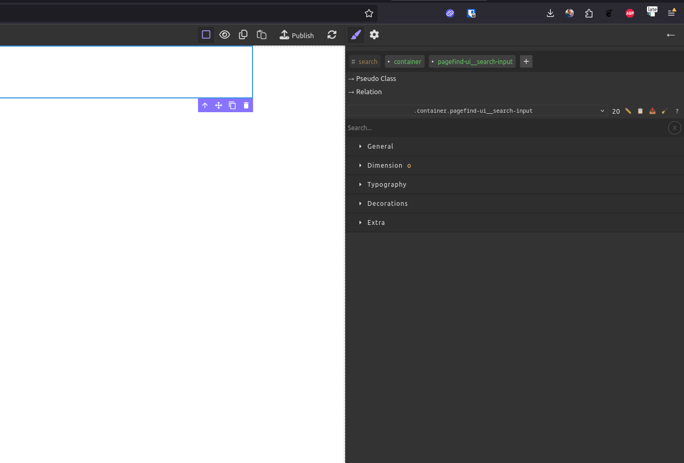The image size is (684, 463).
Task: Click the Publish button
Action: pos(296,35)
